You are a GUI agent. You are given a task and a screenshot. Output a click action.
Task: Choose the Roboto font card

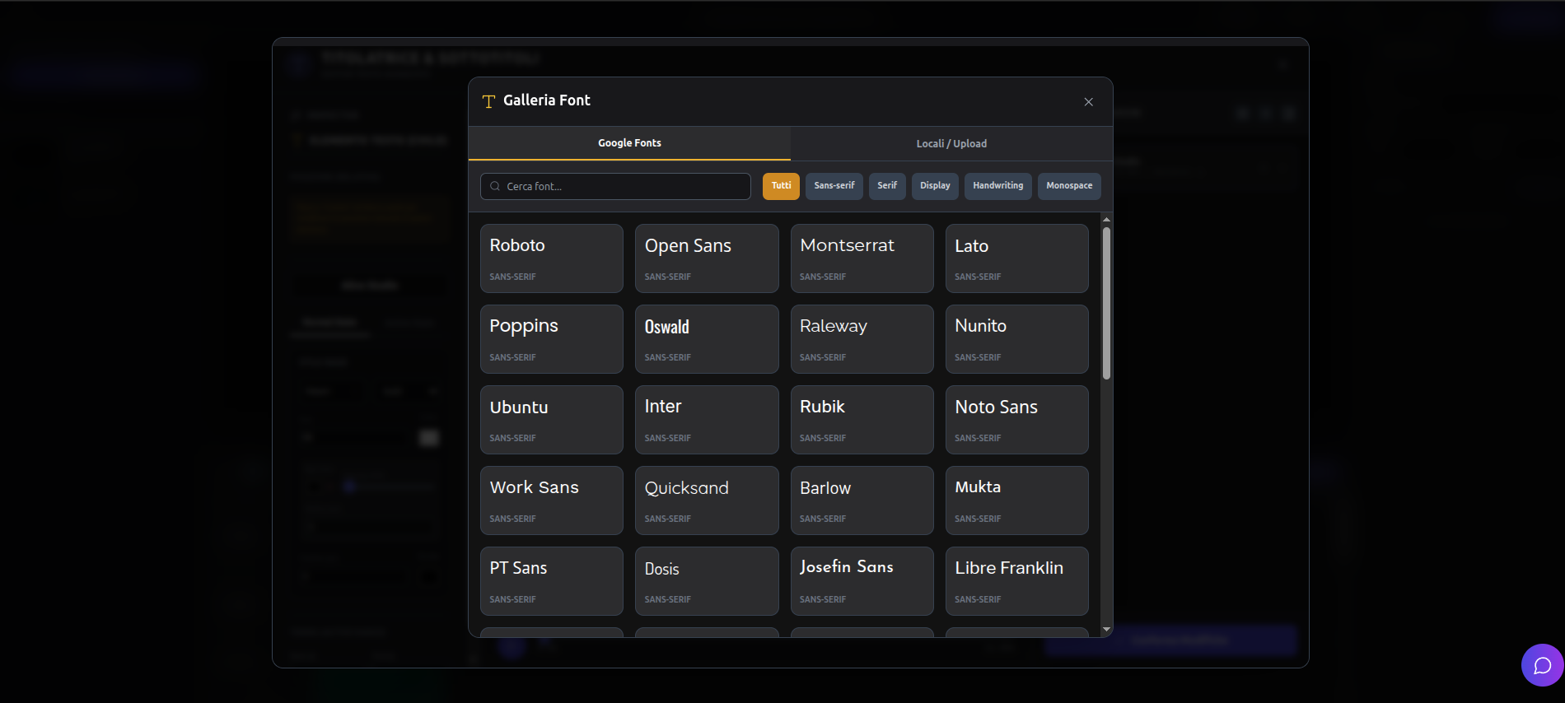(551, 258)
